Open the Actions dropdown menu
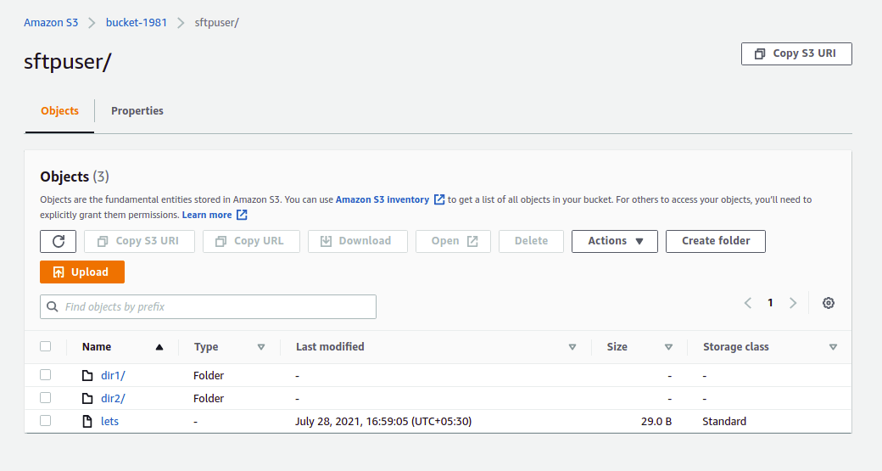The width and height of the screenshot is (882, 471). [x=615, y=241]
